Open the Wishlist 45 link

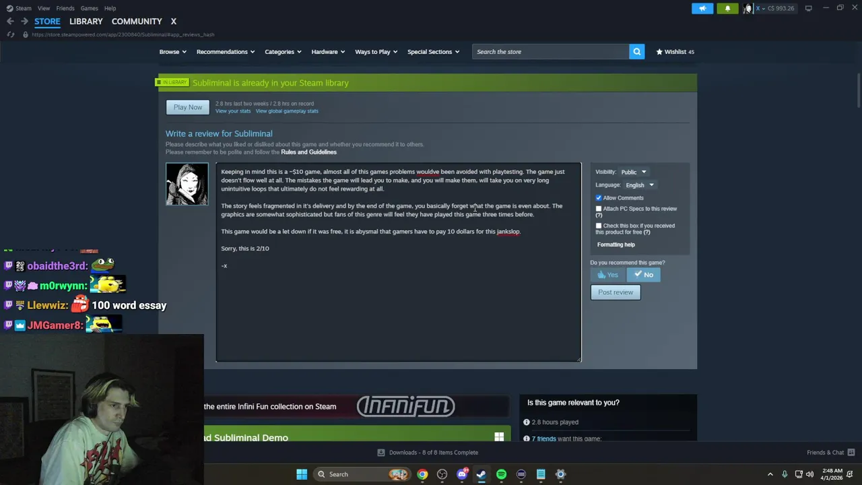click(675, 52)
